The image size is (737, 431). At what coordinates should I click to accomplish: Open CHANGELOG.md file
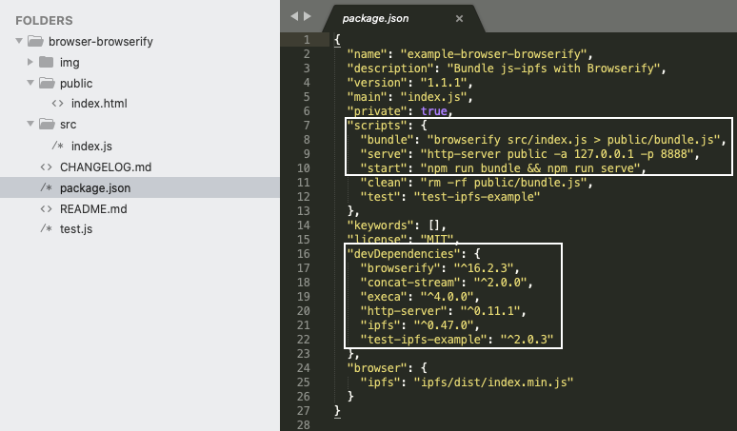pyautogui.click(x=106, y=167)
